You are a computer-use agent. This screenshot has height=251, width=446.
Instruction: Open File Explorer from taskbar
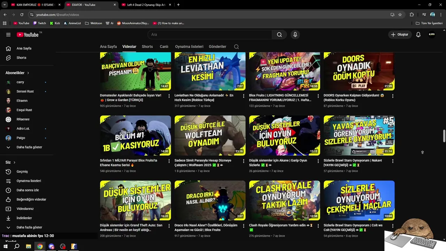tap(29, 246)
